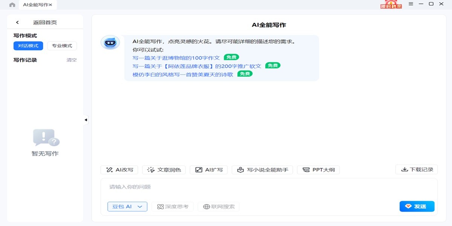Open the 豆包 AI model dropdown
The image size is (452, 226).
click(127, 206)
